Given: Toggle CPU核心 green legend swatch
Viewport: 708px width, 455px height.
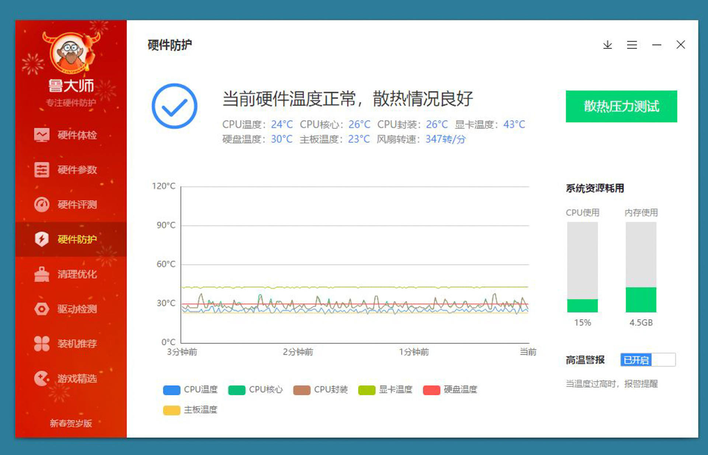Looking at the screenshot, I should pyautogui.click(x=237, y=390).
